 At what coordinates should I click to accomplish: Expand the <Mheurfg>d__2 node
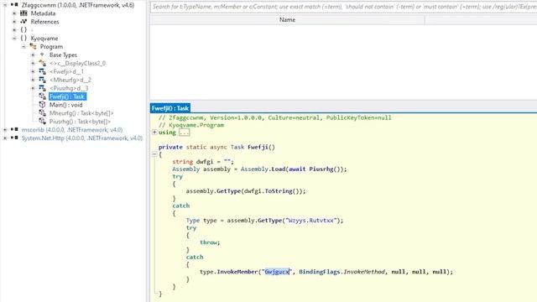[x=33, y=80]
